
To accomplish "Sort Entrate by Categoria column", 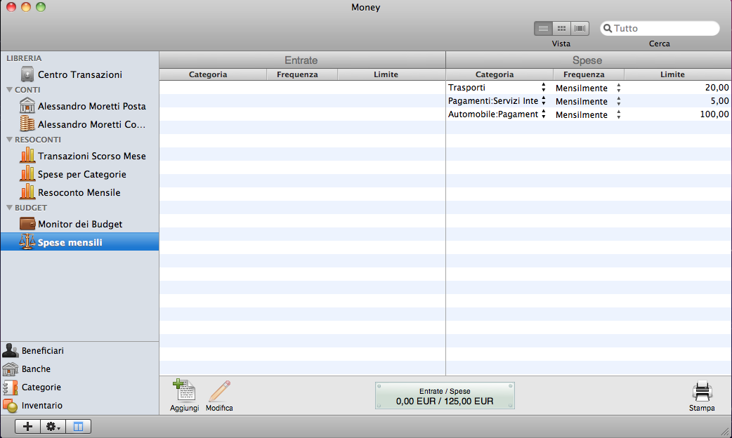I will pyautogui.click(x=213, y=74).
